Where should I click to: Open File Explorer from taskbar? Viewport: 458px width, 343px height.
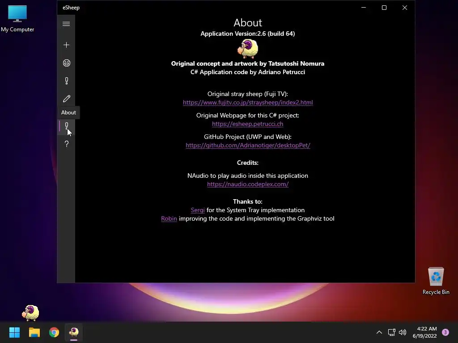[x=34, y=332]
